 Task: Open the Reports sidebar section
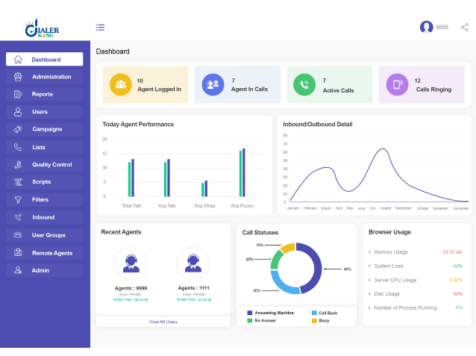(x=44, y=94)
